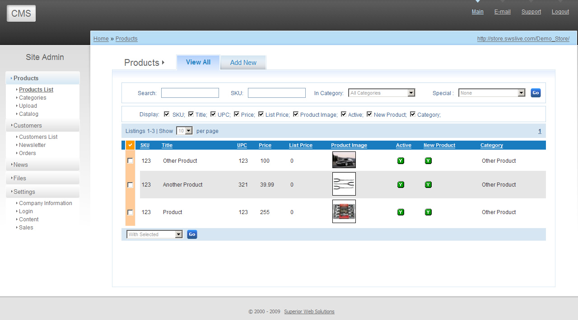Select the checkbox for Another Product row

[131, 185]
